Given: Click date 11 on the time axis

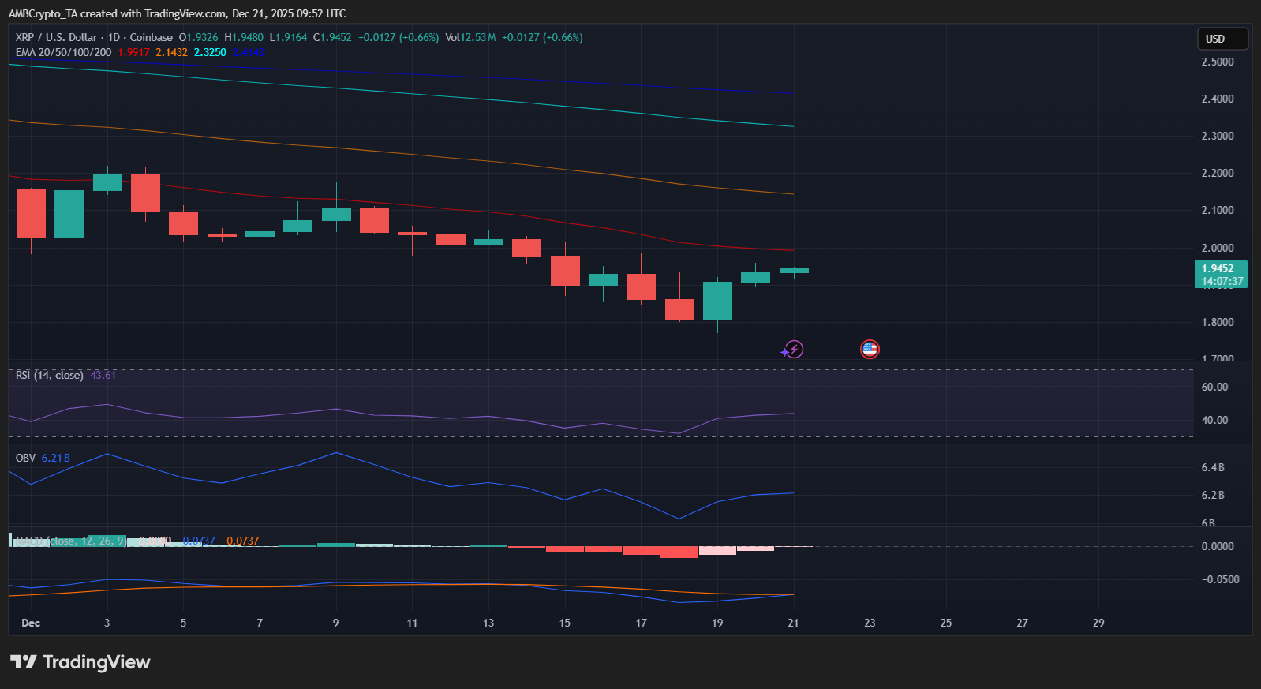Looking at the screenshot, I should coord(412,623).
